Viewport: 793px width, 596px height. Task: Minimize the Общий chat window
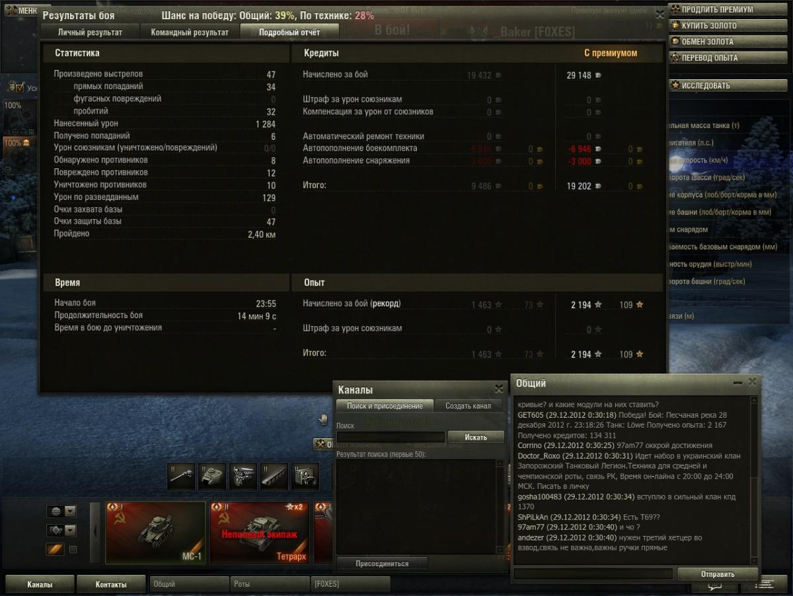click(x=737, y=383)
